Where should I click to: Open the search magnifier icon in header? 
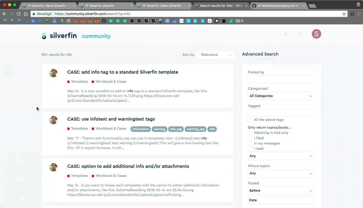click(x=286, y=34)
